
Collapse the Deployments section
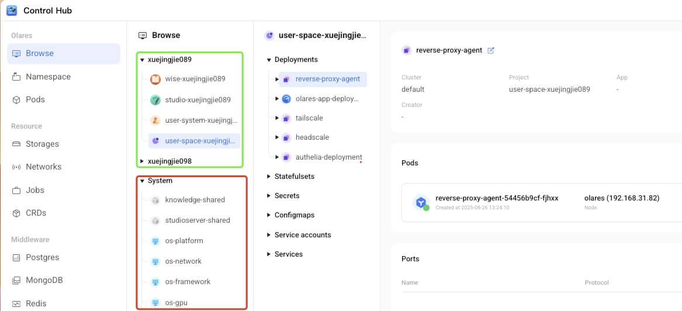(x=269, y=60)
